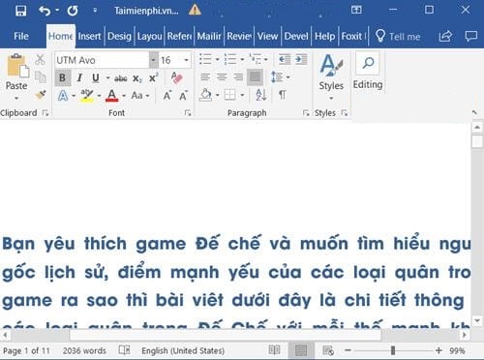Decrease the paragraph indent
484x360 pixels.
click(285, 59)
